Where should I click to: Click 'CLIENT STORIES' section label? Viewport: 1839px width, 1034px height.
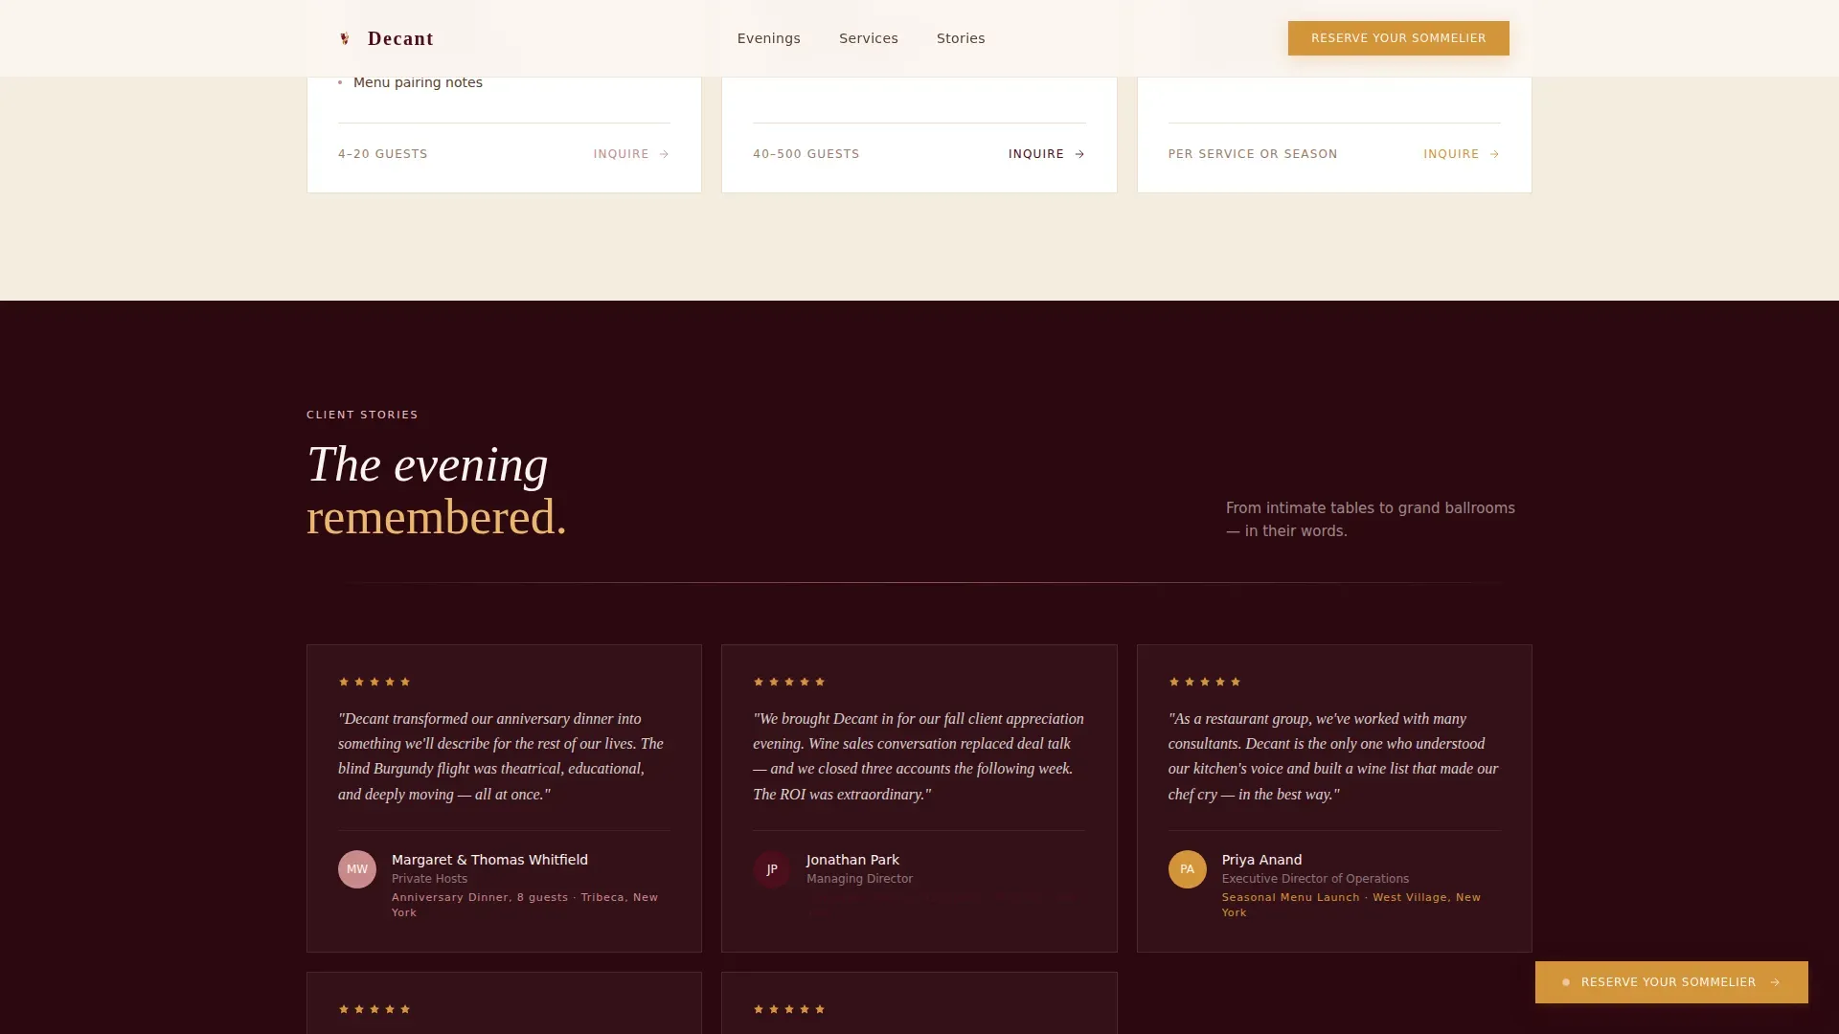tap(362, 415)
